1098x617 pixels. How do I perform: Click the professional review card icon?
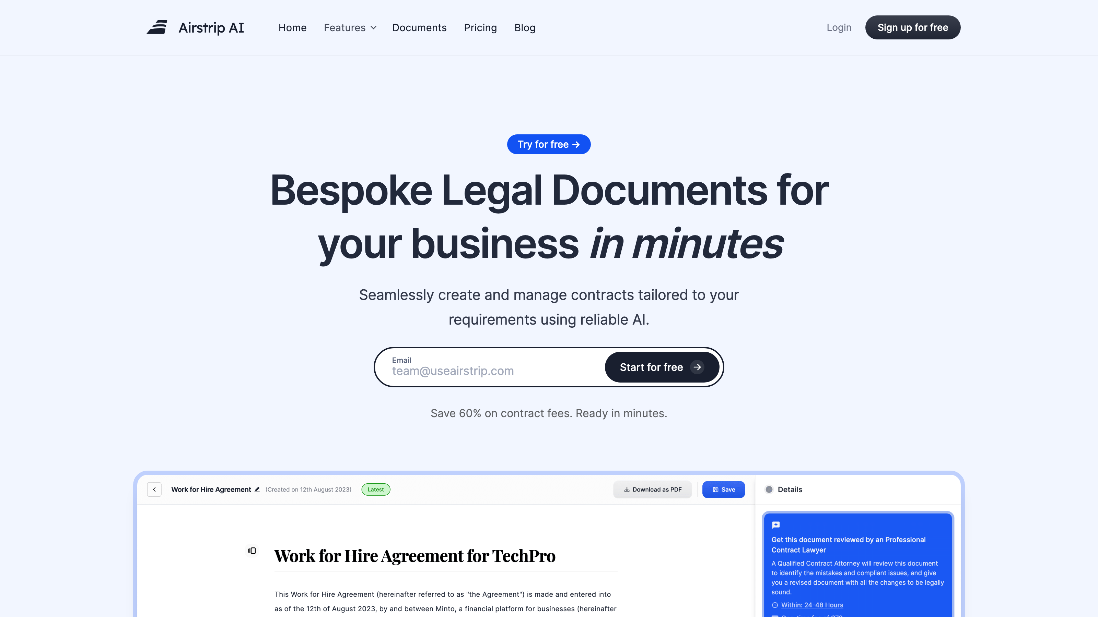(776, 525)
